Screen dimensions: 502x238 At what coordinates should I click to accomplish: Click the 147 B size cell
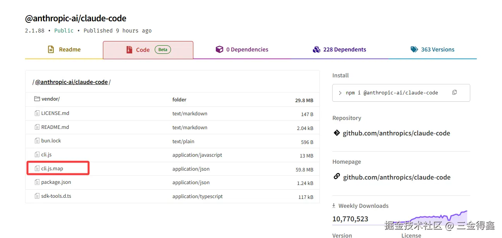tap(307, 114)
